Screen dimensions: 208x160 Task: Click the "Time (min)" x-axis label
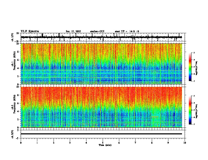click(105, 145)
